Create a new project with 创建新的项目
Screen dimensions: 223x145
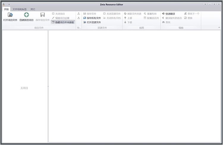pos(26,15)
